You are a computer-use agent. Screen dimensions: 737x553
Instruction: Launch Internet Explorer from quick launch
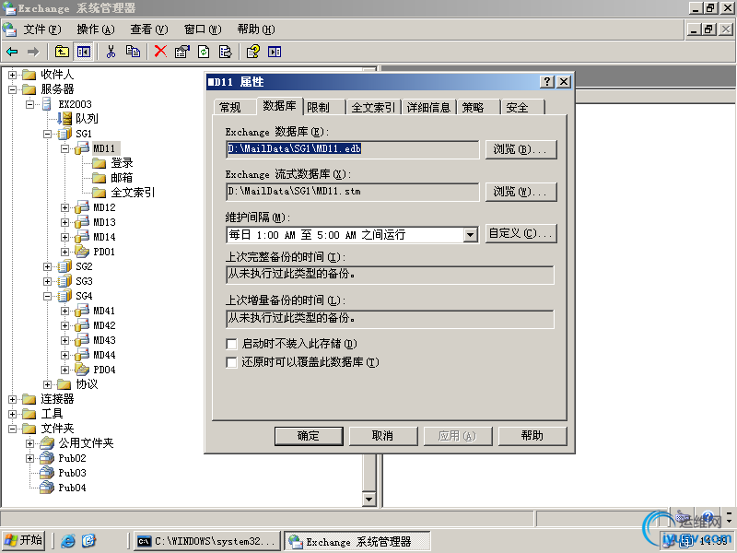[68, 541]
